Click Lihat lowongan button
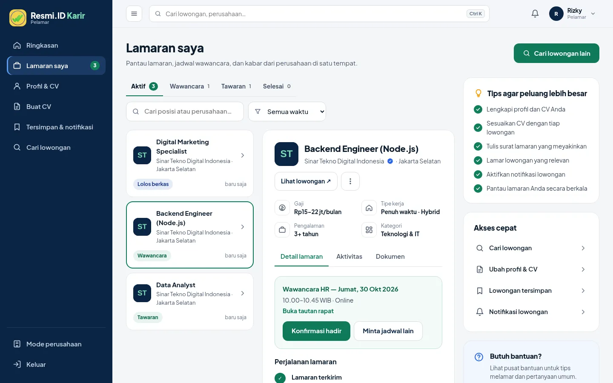Screen dimensions: 613x383 tap(306, 181)
